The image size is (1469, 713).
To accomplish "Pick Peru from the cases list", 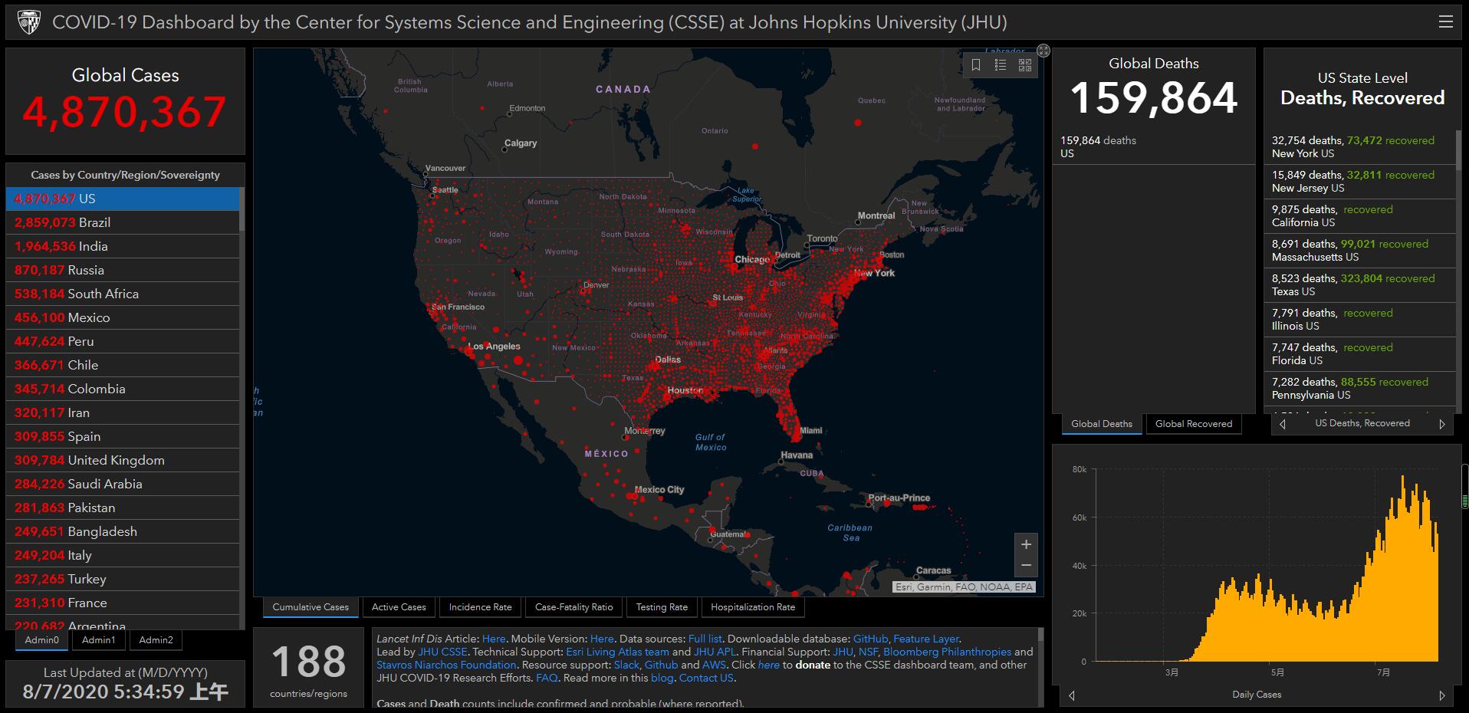I will 123,341.
